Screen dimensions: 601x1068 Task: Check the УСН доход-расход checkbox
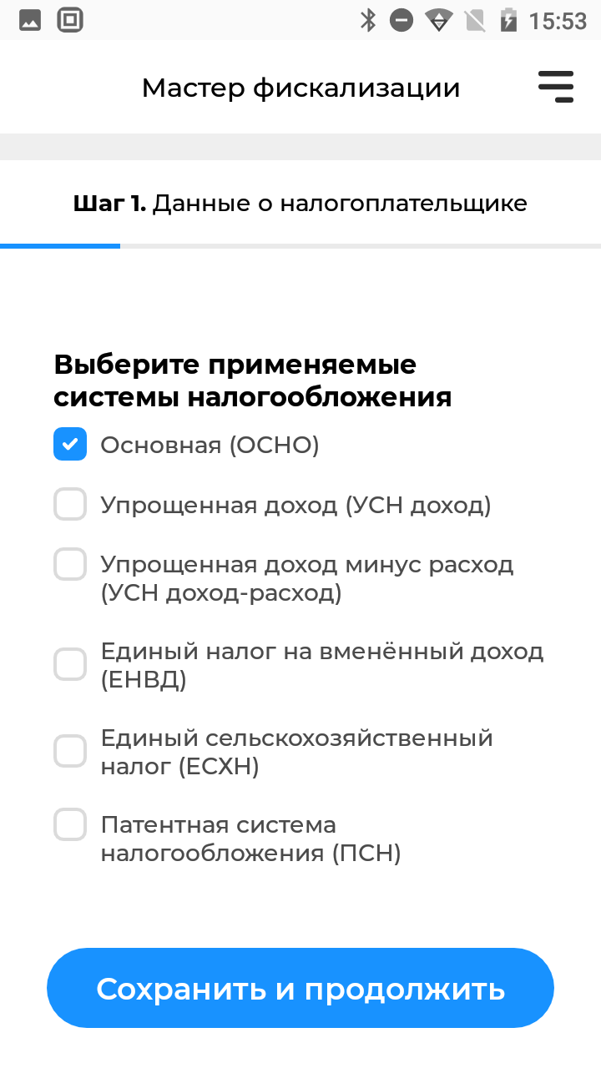coord(70,564)
